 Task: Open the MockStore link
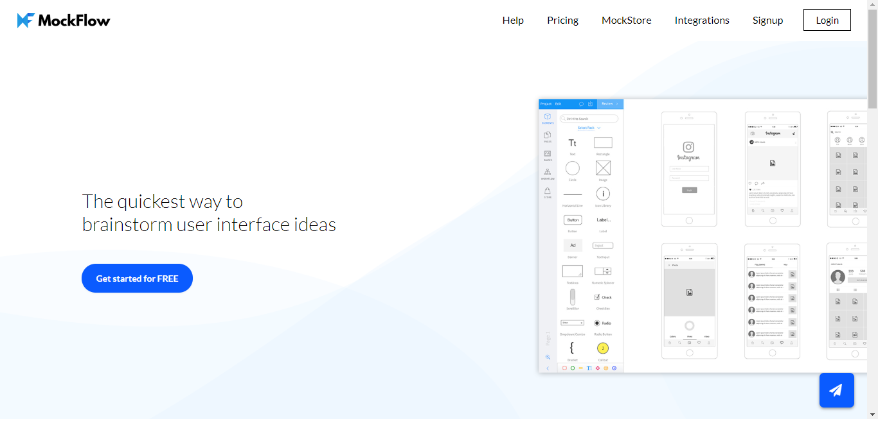click(627, 21)
